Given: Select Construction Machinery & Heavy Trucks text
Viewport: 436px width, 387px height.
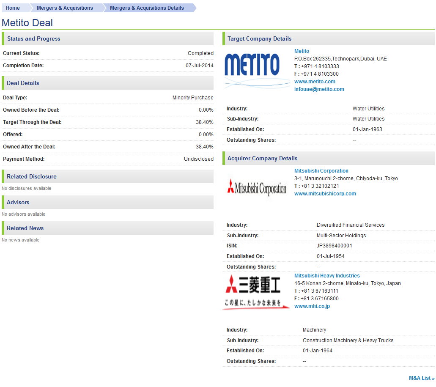Looking at the screenshot, I should [348, 340].
